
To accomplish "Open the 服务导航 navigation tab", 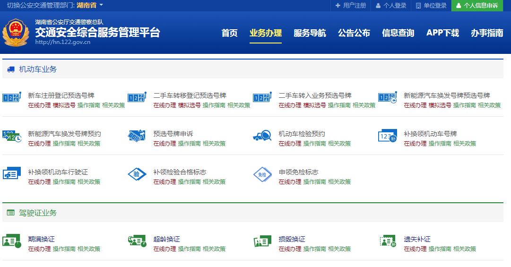I will [310, 33].
